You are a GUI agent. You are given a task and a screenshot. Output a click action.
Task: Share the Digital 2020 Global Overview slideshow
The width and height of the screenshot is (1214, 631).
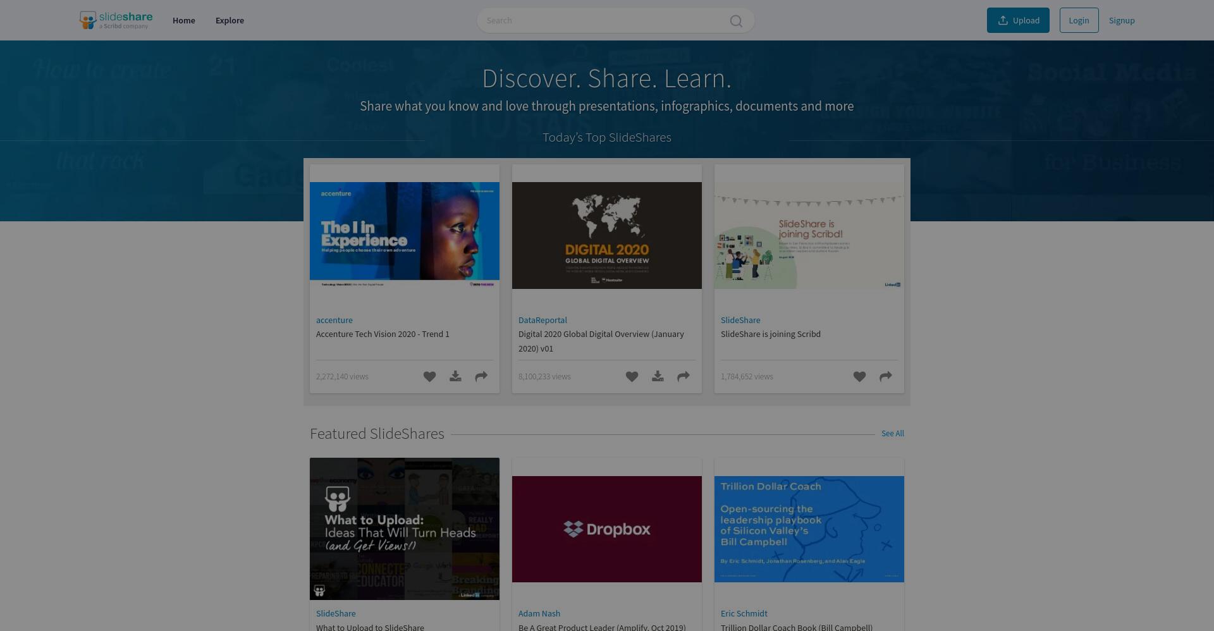tap(684, 377)
